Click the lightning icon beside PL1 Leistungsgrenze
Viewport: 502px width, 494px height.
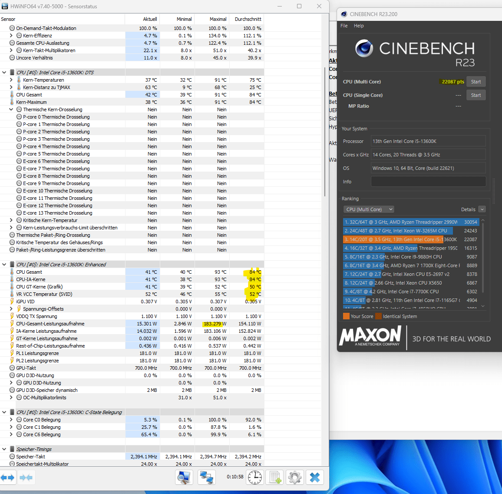12,353
